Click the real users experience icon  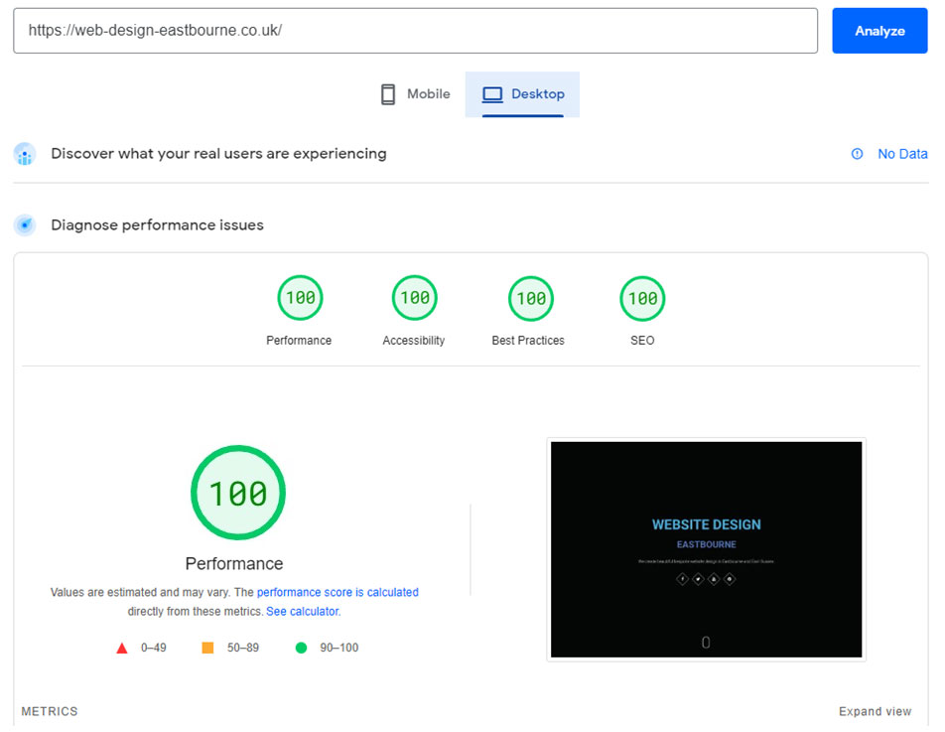25,154
